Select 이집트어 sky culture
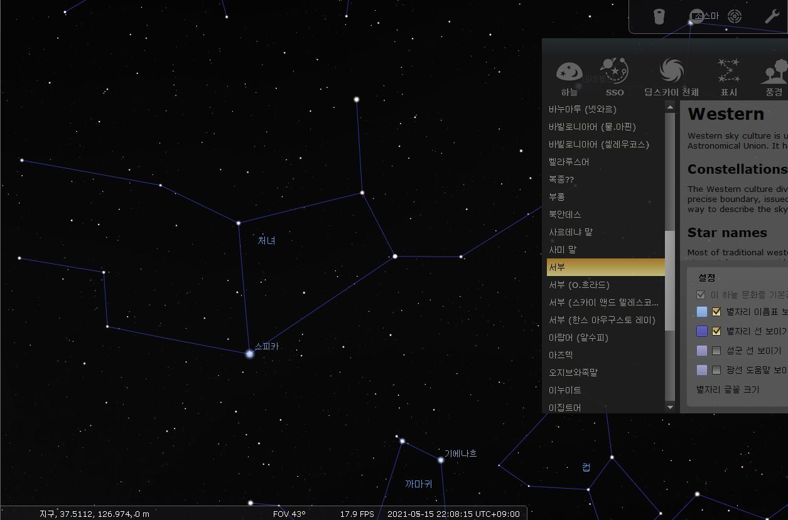The height and width of the screenshot is (520, 788). coord(605,406)
